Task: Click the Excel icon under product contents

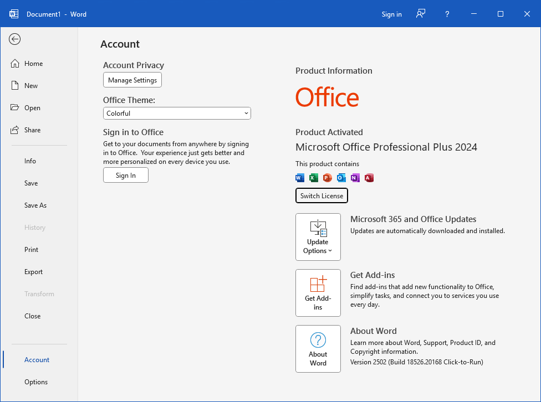Action: pyautogui.click(x=314, y=178)
